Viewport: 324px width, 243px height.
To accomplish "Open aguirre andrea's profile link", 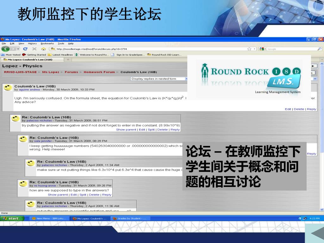I will pyautogui.click(x=29, y=90).
